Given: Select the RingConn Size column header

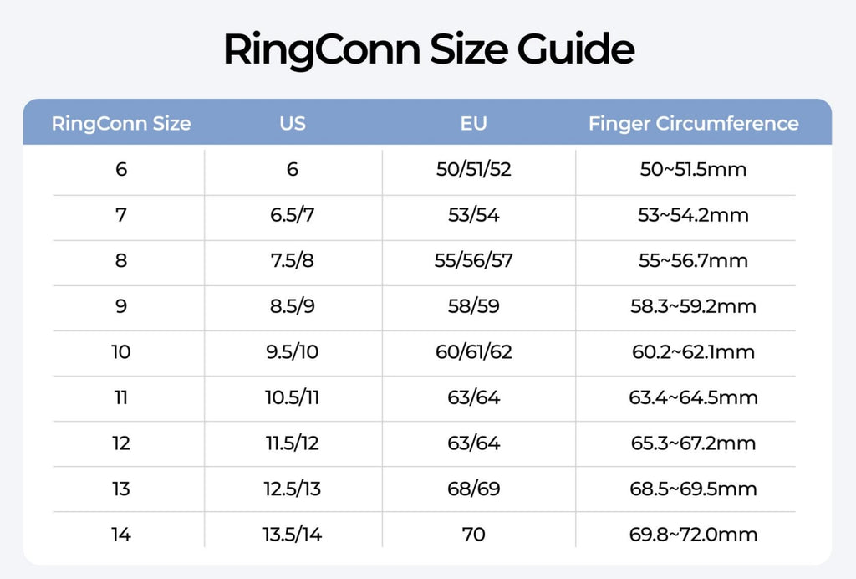Looking at the screenshot, I should [x=121, y=124].
